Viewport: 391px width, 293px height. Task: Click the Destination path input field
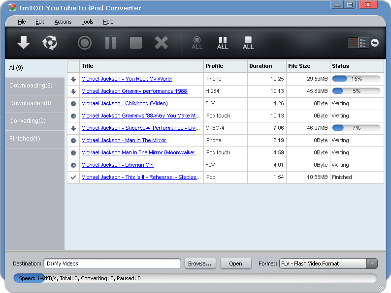tap(112, 264)
